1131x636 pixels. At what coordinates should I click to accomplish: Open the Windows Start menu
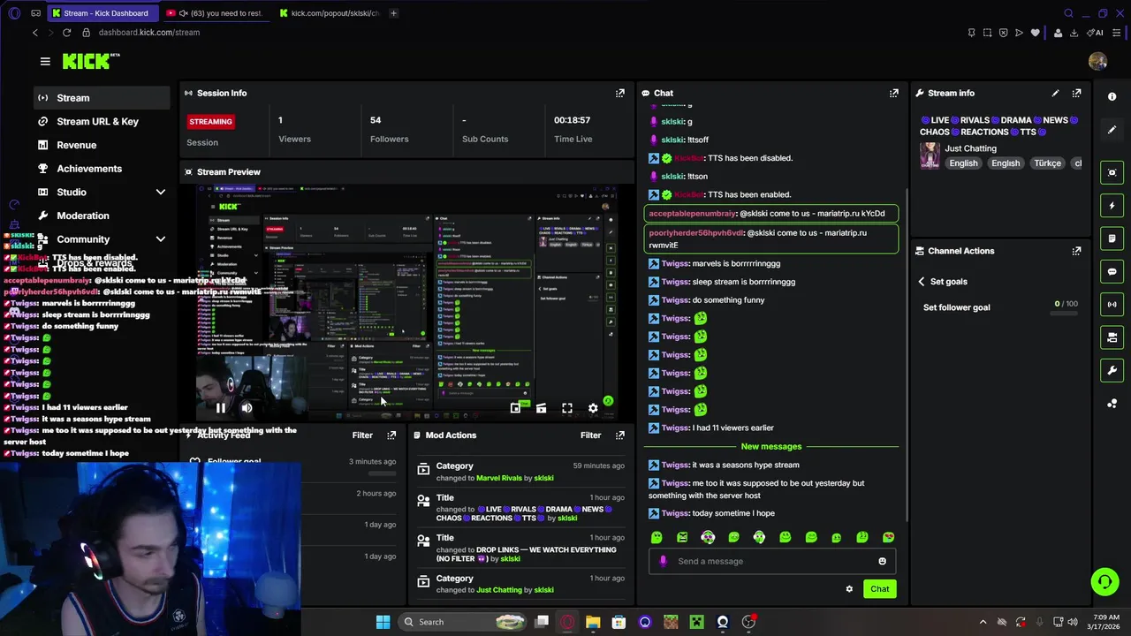click(x=383, y=622)
